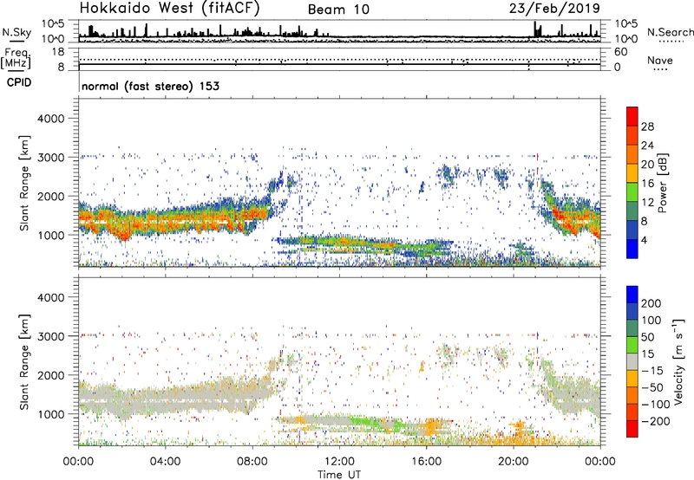Click the '28' tick on Power colorbar

coord(647,126)
